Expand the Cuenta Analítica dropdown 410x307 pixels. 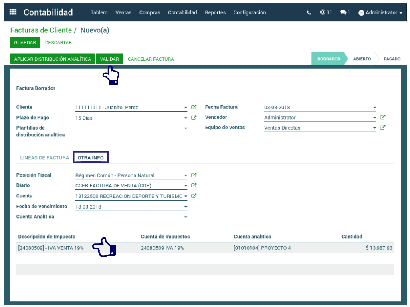(x=186, y=217)
